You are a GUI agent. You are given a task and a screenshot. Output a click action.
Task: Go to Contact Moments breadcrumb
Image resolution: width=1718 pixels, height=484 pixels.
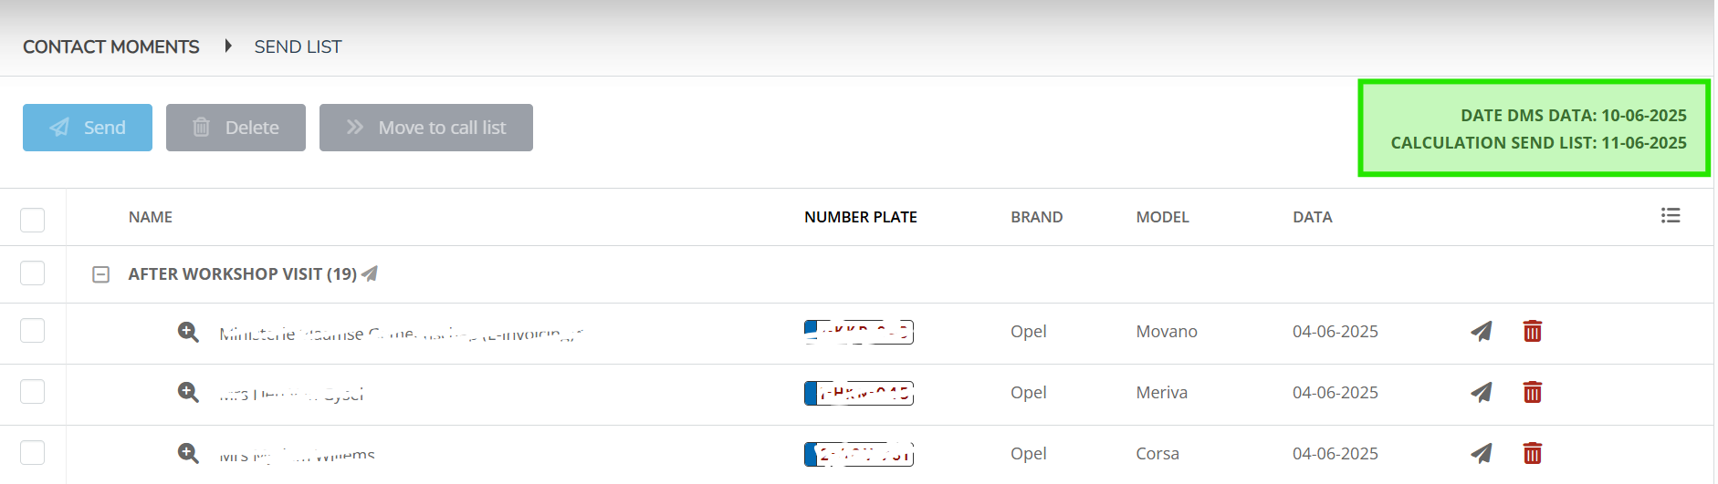[111, 46]
